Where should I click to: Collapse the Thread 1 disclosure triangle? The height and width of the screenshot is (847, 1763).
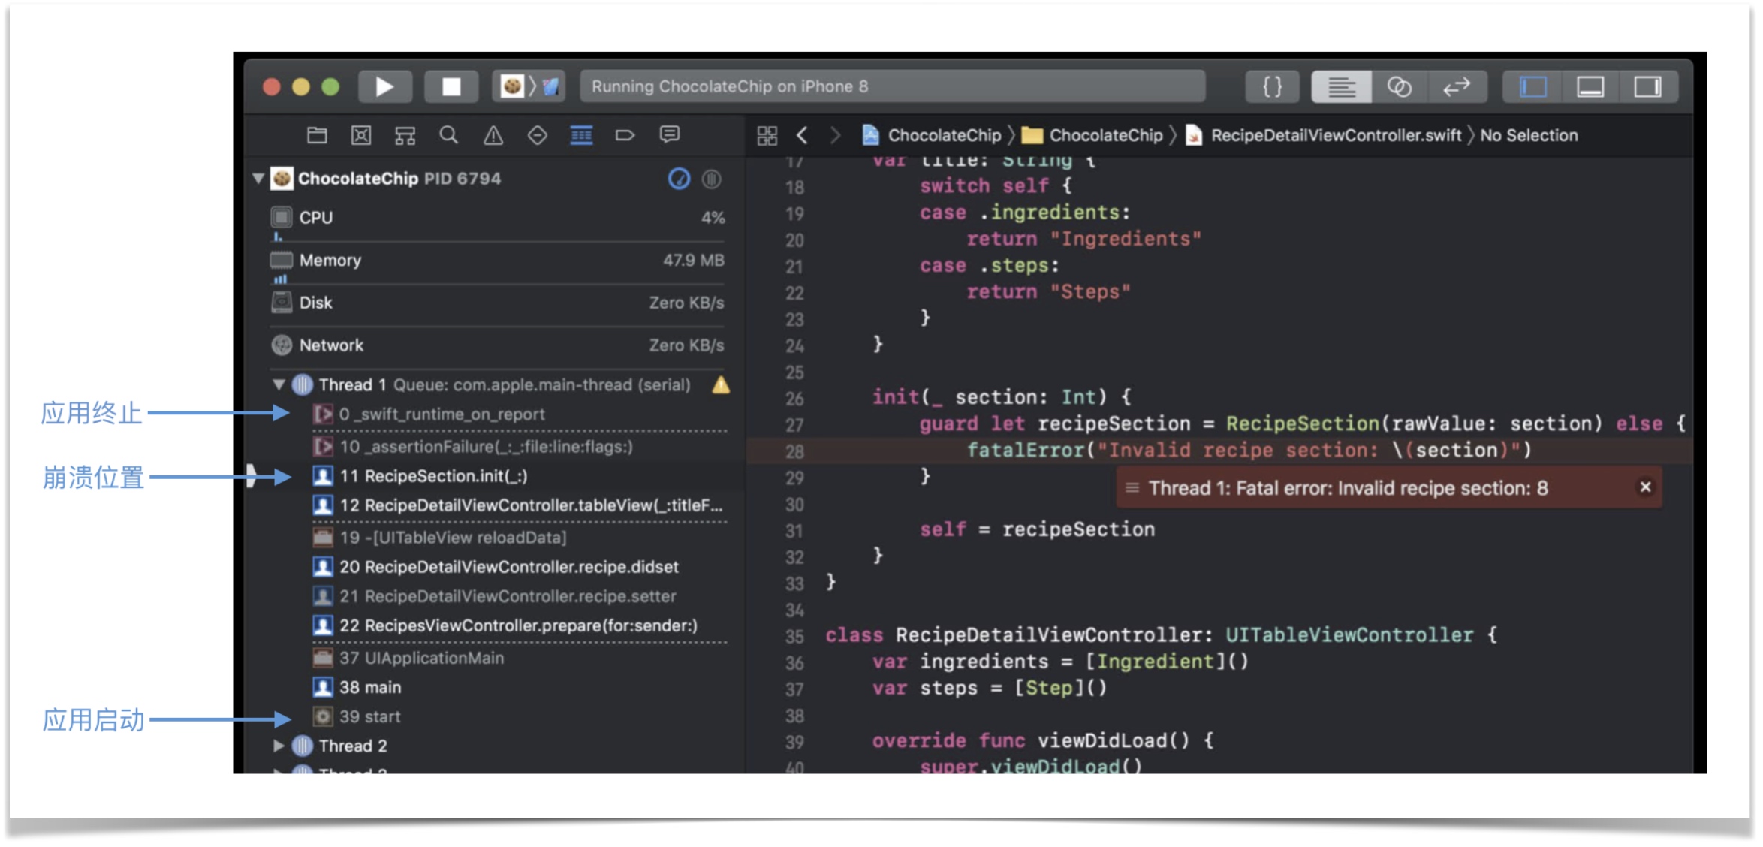279,385
